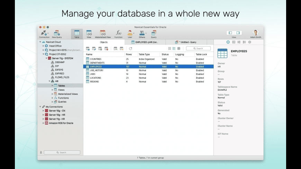The image size is (301, 169).
Task: Open the General info panel icon
Action: pos(228,42)
